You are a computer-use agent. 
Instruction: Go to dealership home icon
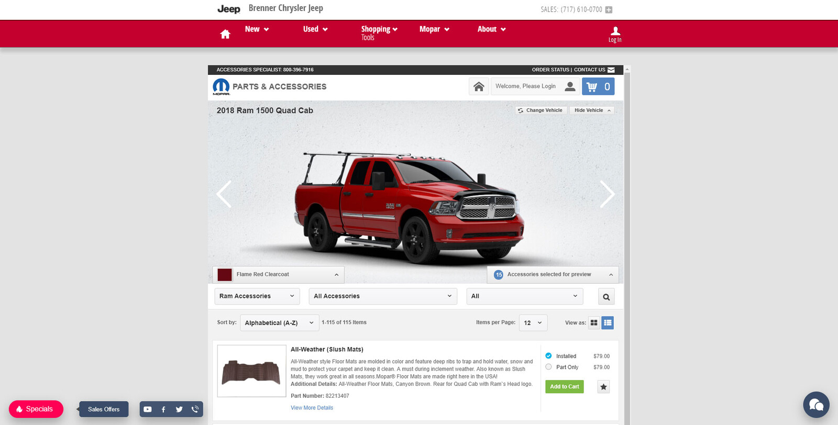pos(225,34)
